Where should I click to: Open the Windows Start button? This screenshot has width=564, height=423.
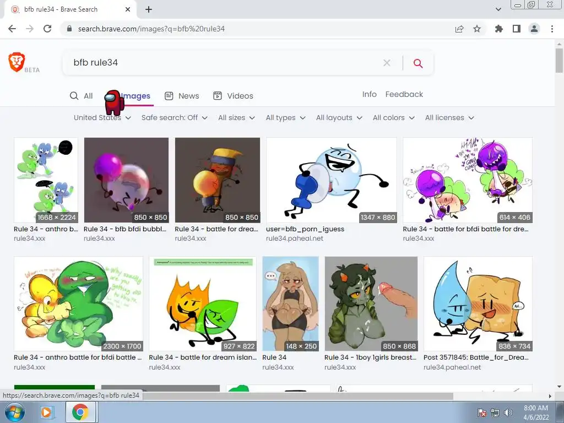point(14,412)
